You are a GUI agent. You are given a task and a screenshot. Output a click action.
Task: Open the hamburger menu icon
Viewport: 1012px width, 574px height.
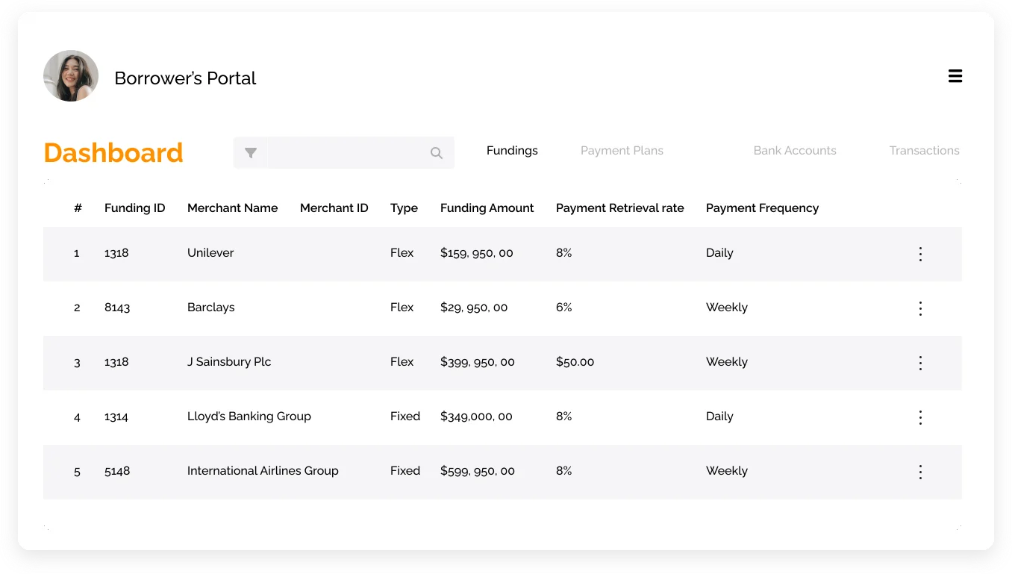pos(955,76)
